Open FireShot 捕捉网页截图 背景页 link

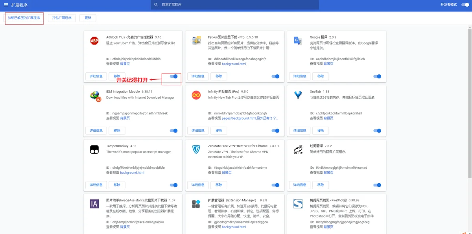[x=328, y=227]
